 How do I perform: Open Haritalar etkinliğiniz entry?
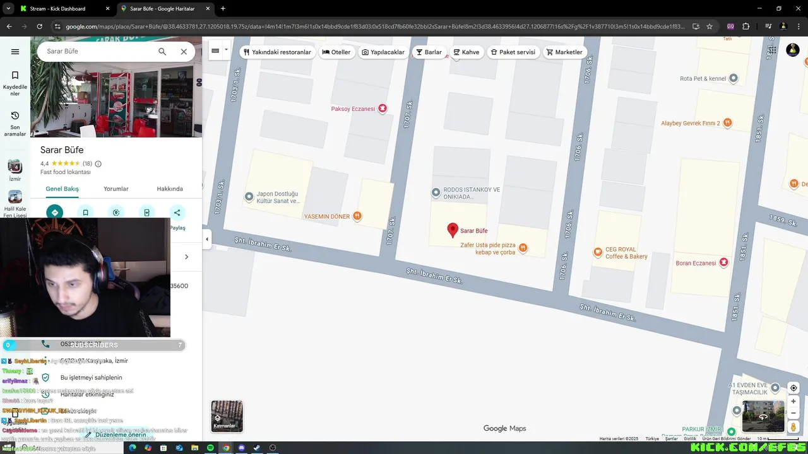[87, 394]
